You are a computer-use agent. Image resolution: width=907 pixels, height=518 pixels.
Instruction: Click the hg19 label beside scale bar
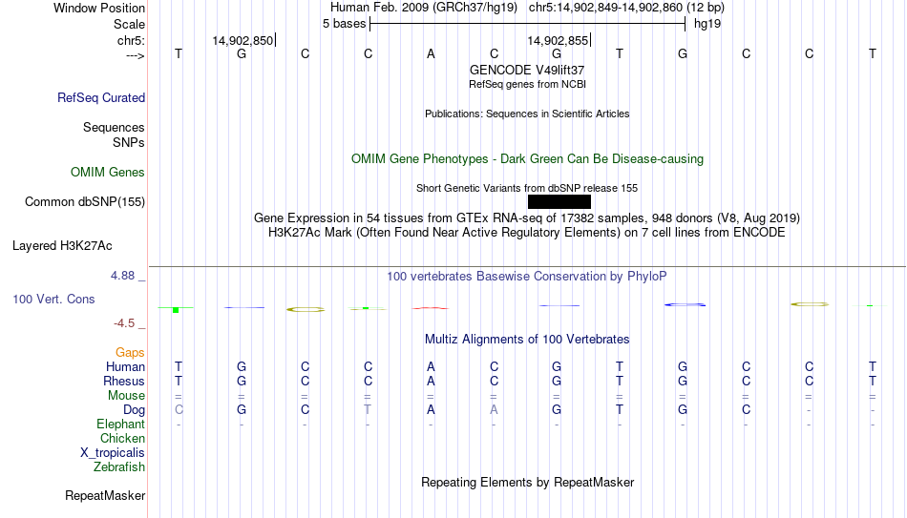pyautogui.click(x=707, y=24)
